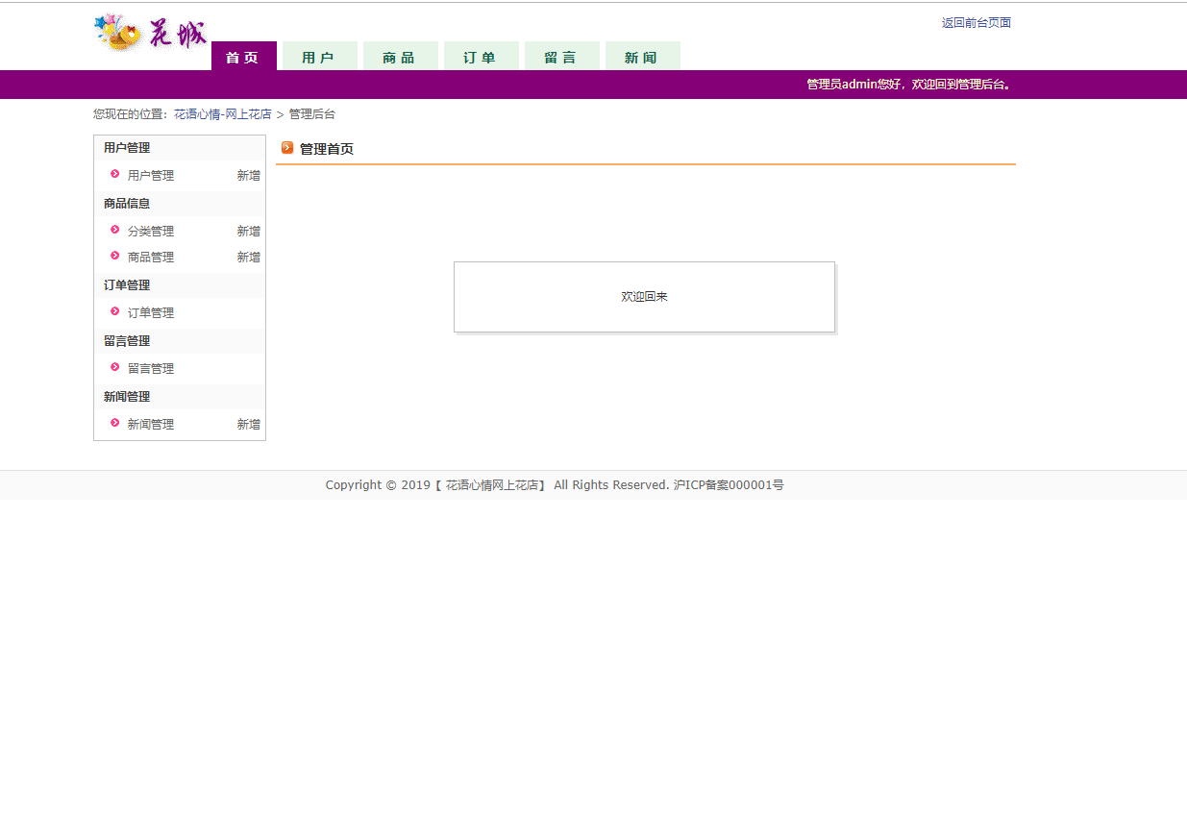Click the 欢迎回来 welcome box

pos(644,296)
